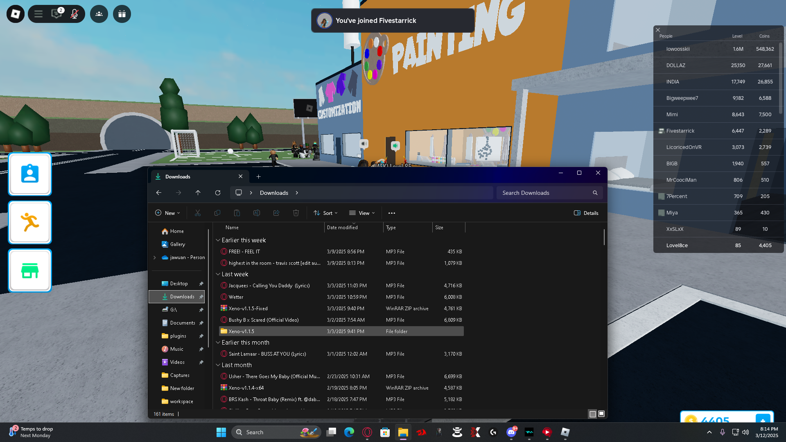Image resolution: width=786 pixels, height=442 pixels.
Task: Click the Downloads breadcrumb in address bar
Action: pos(274,193)
